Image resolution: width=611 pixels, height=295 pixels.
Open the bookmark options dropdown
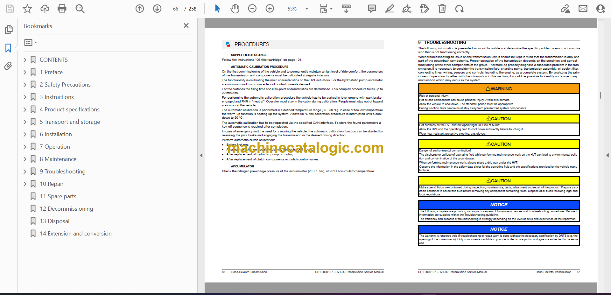[x=31, y=42]
